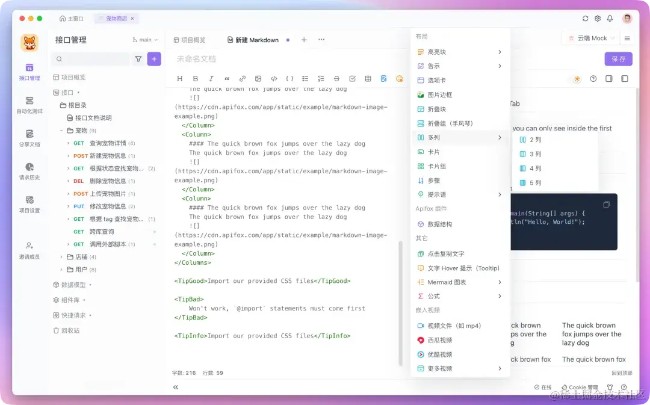Image resolution: width=650 pixels, height=405 pixels.
Task: Insert a numbered list
Action: [x=321, y=79]
